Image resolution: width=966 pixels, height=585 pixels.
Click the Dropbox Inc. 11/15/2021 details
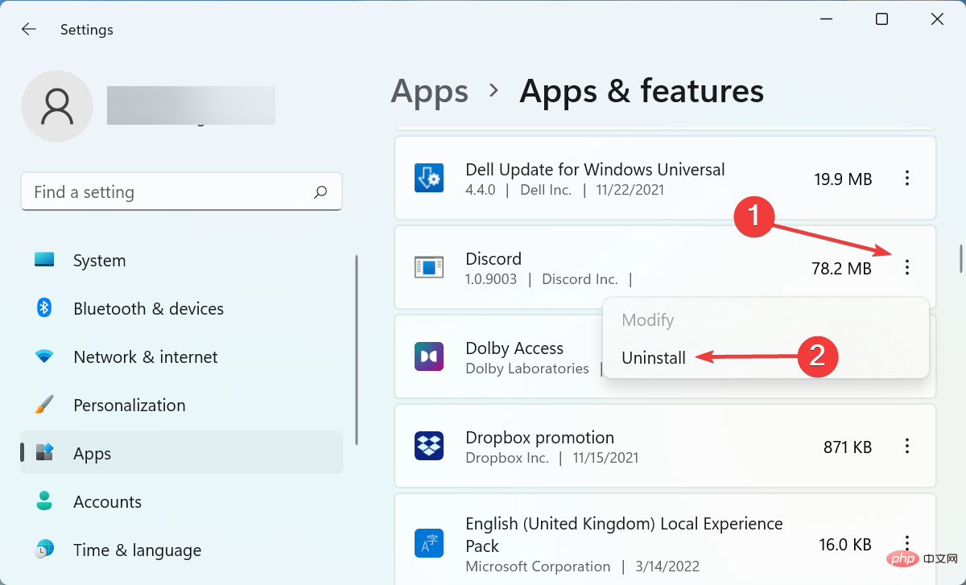pyautogui.click(x=551, y=458)
